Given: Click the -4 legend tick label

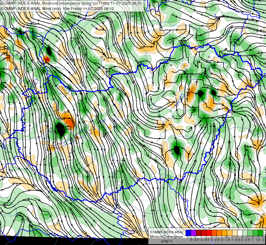Looking at the screenshot, I should click(x=202, y=240).
